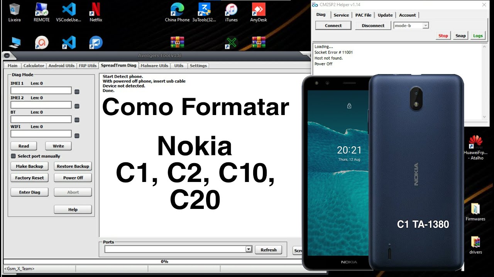The image size is (494, 277).
Task: Open the China Phone Edge shortcut
Action: point(177,12)
